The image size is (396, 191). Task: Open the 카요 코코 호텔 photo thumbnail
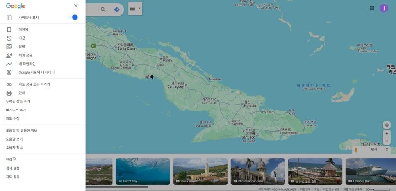pos(315,172)
